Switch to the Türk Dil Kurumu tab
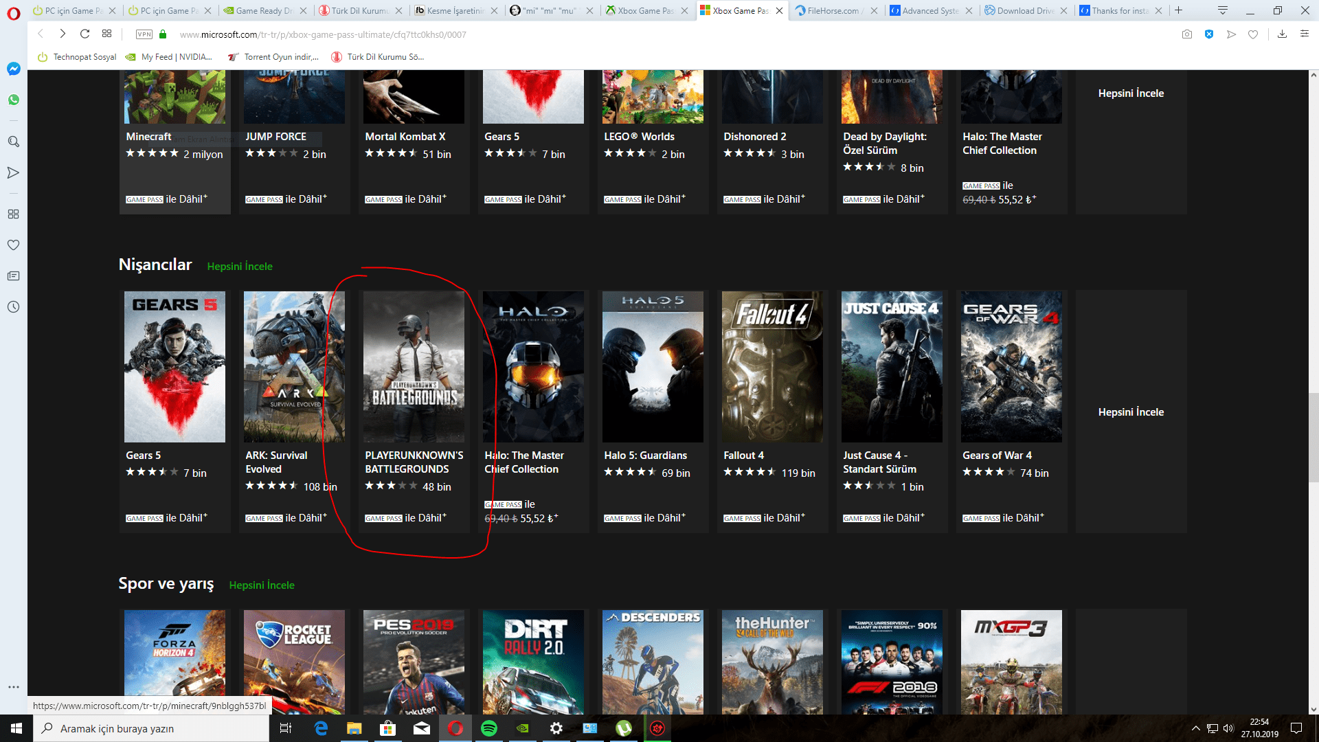 359,10
